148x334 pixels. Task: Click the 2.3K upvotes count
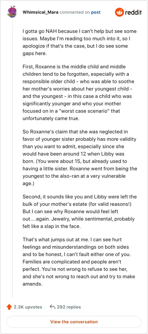[x=28, y=307]
